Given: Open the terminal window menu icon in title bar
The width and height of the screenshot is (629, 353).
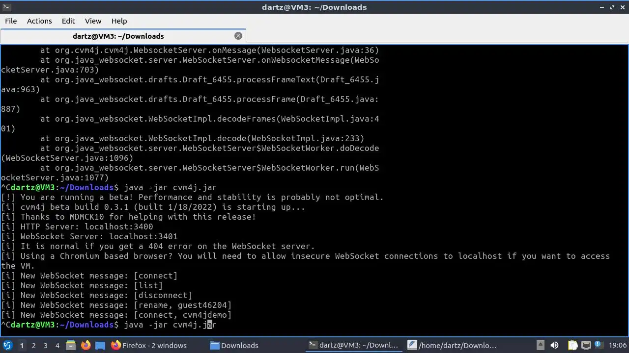Looking at the screenshot, I should click(6, 7).
